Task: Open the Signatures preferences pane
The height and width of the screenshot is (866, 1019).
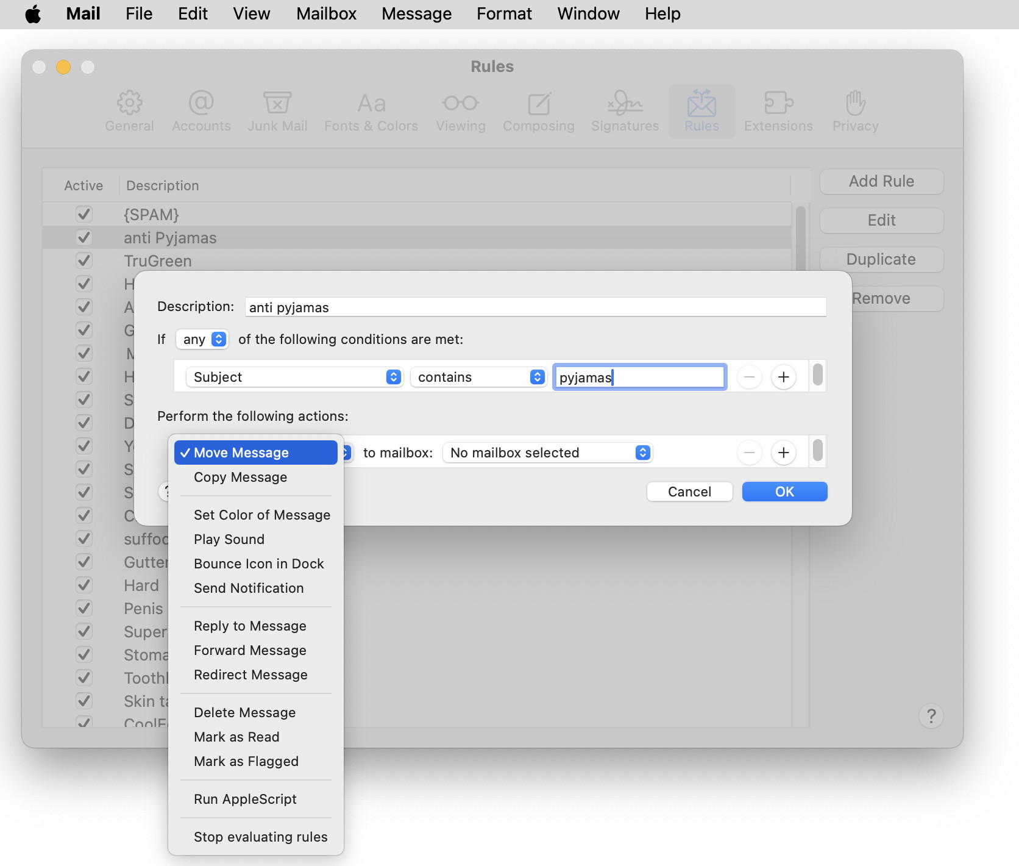Action: (625, 112)
